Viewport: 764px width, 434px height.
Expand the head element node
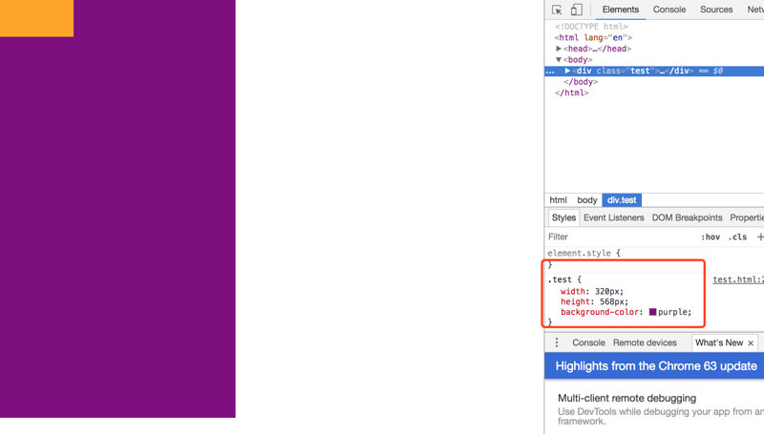click(x=559, y=49)
